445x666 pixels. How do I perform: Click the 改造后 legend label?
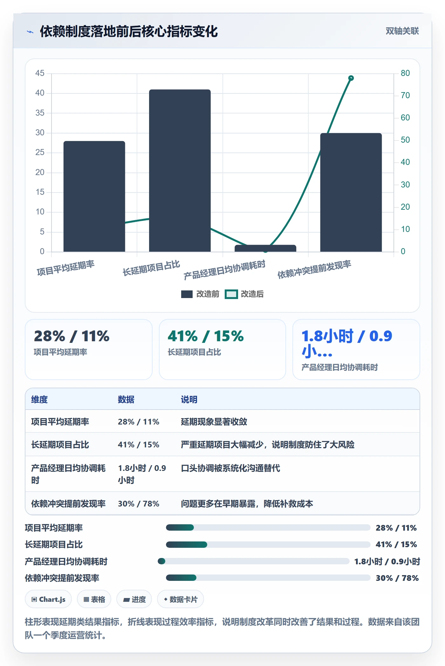coord(252,294)
